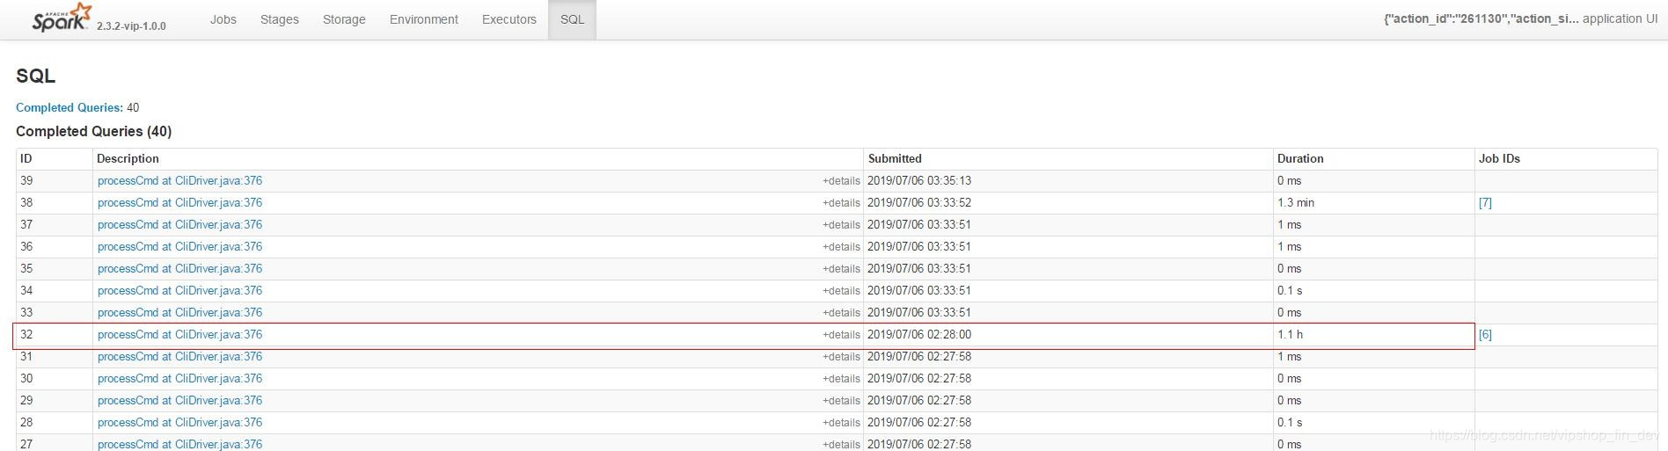Viewport: 1668px width, 451px height.
Task: Click the Apache Spark logo
Action: coord(62,18)
